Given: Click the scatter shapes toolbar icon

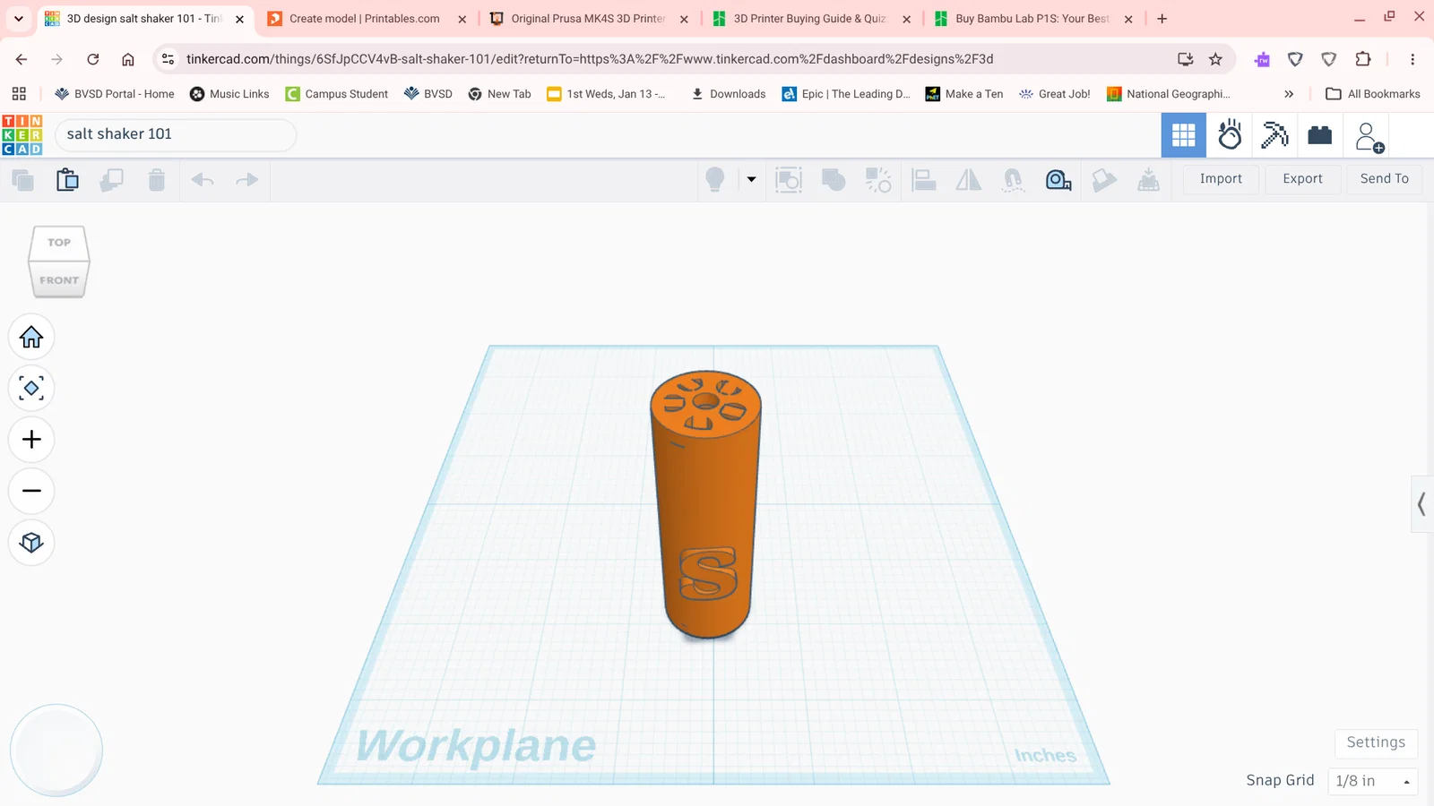Looking at the screenshot, I should coord(878,180).
